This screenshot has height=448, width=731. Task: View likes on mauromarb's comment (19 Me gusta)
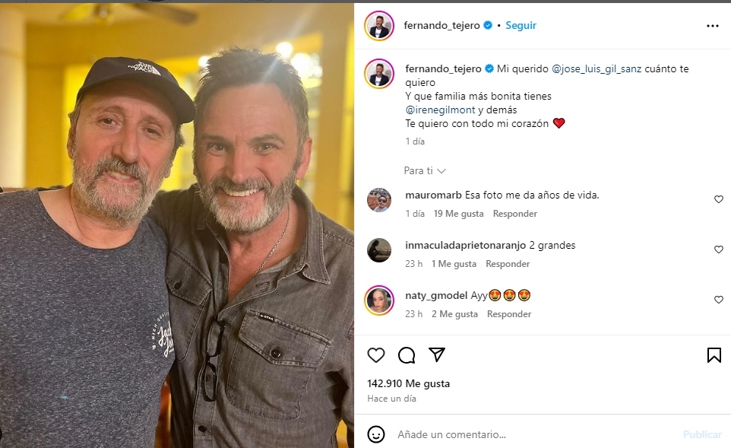coord(458,214)
